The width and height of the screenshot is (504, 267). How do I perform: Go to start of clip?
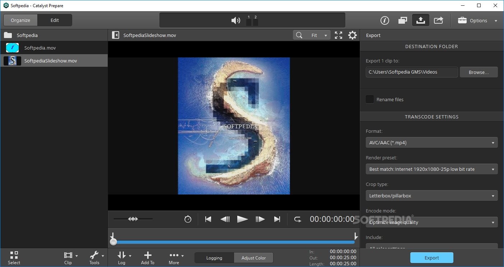pyautogui.click(x=208, y=219)
